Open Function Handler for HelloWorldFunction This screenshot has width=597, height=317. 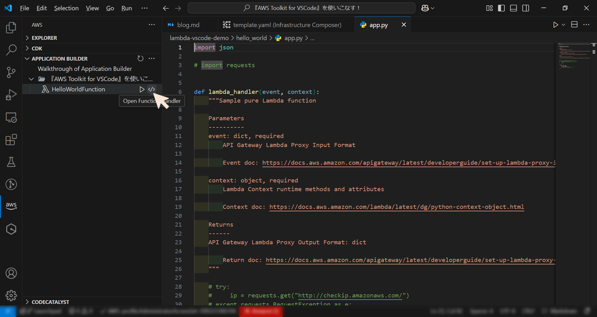(x=151, y=89)
